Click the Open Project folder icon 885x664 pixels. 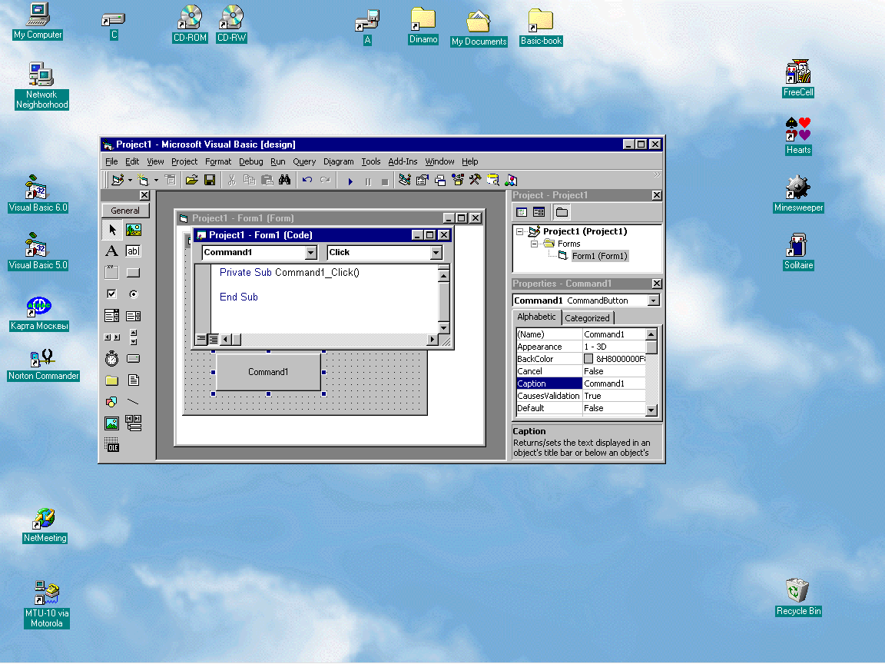tap(192, 180)
